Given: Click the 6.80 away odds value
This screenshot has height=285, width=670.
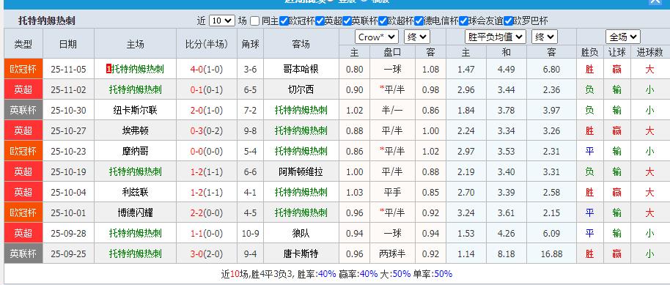Looking at the screenshot, I should (551, 69).
